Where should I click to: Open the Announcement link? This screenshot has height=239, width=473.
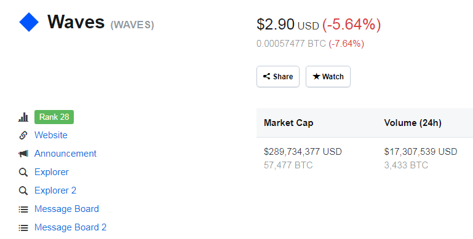click(x=65, y=154)
